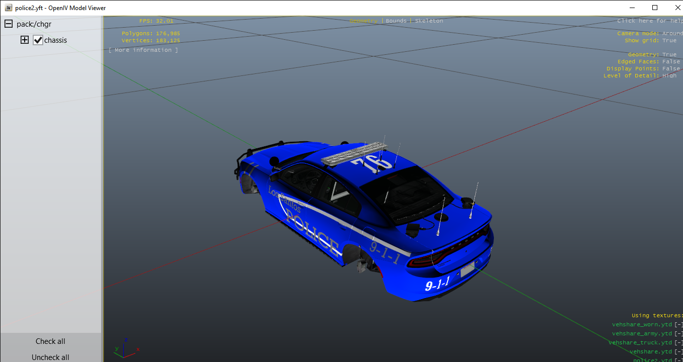Collapse the pack:/chgr tree node
Screen dimensions: 683x362
click(9, 24)
